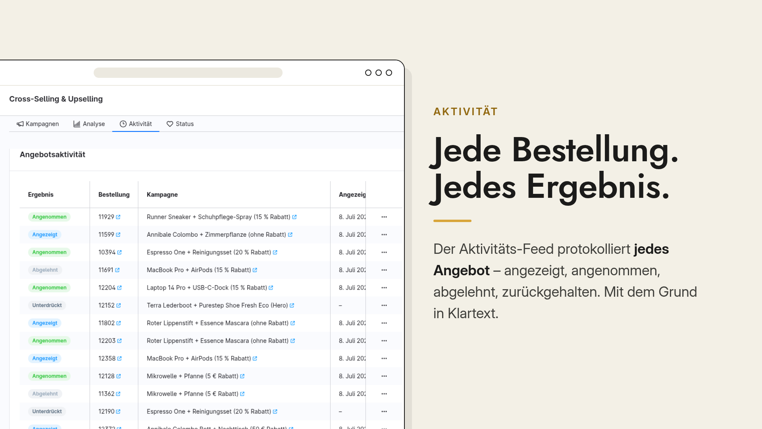Open Mikrowelle + Pfanne campaign for order 11362
This screenshot has width=762, height=429.
tap(192, 394)
